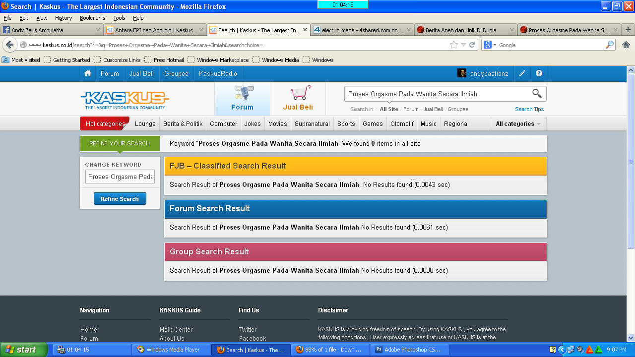Click the magnifier icon in Kaskus search box

537,93
